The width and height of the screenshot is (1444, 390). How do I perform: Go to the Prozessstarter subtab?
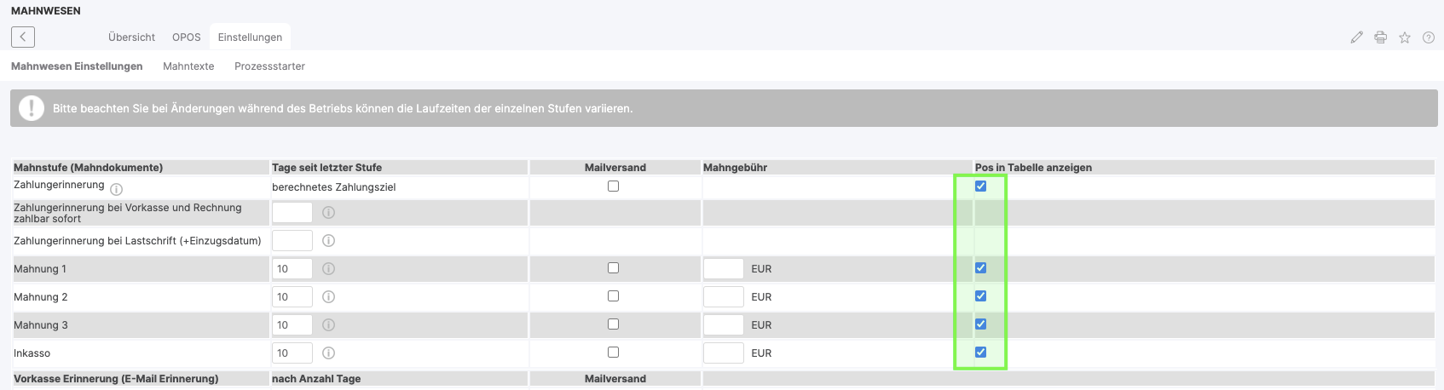(269, 66)
